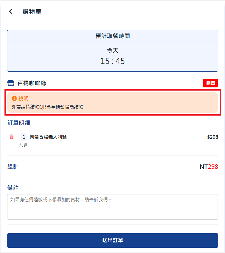
Task: Click the 加麵 add-on text
Action: coord(23,145)
